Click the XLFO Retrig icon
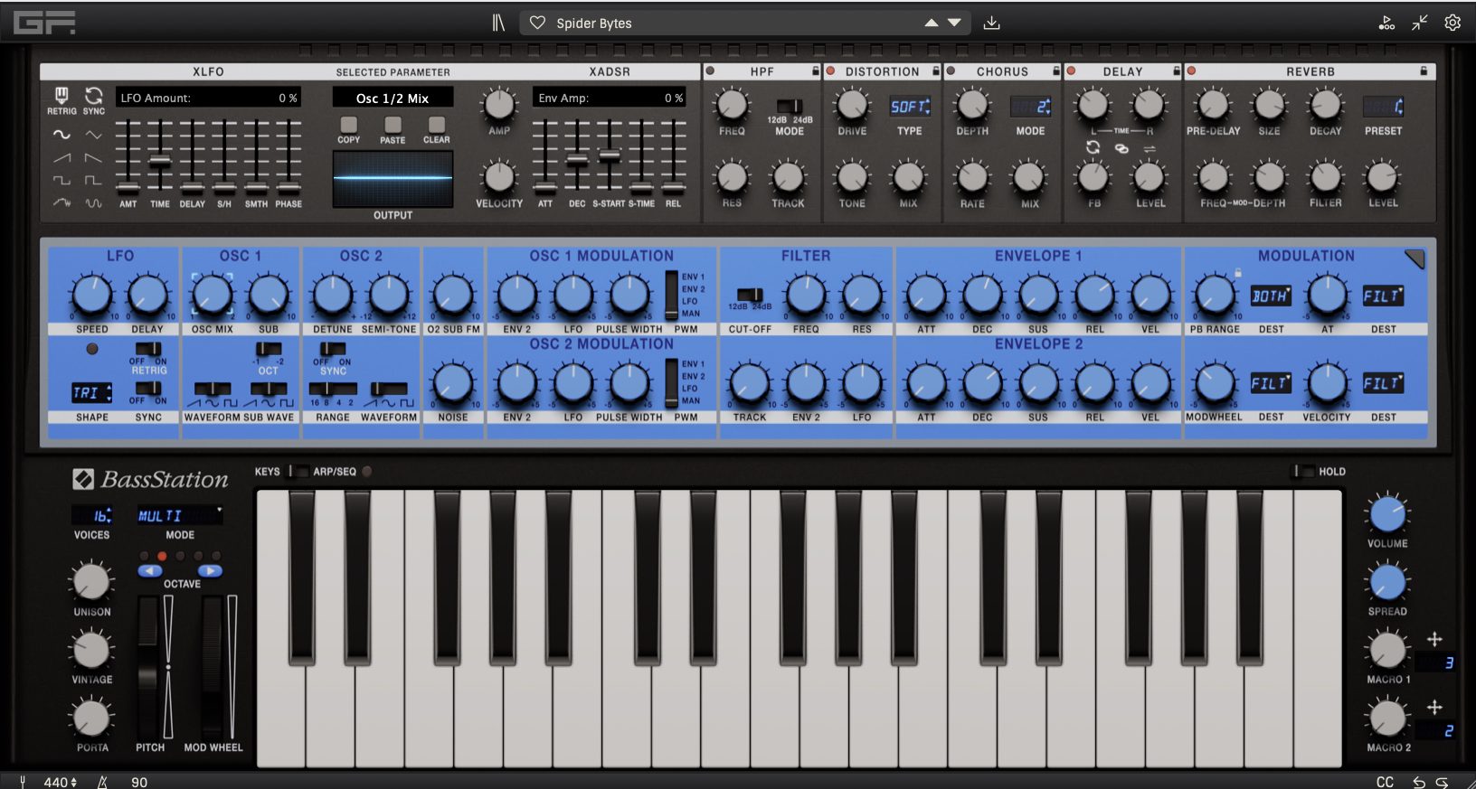This screenshot has height=789, width=1476. (x=61, y=96)
